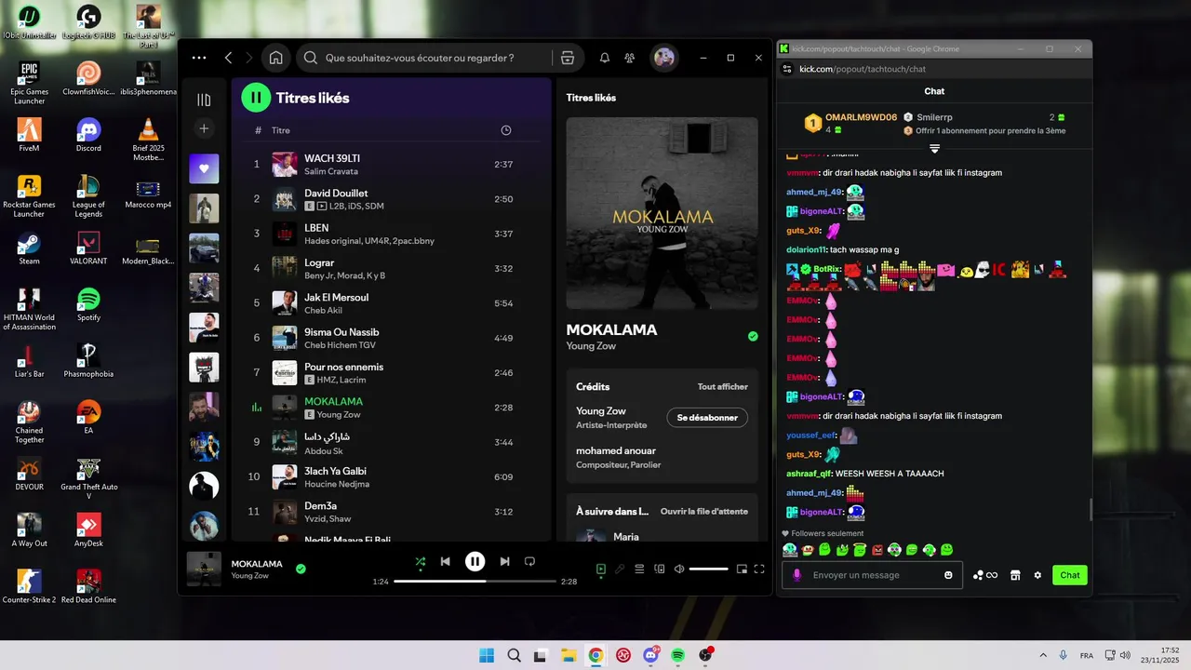1191x670 pixels.
Task: Open File Explorer from taskbar
Action: tap(569, 655)
